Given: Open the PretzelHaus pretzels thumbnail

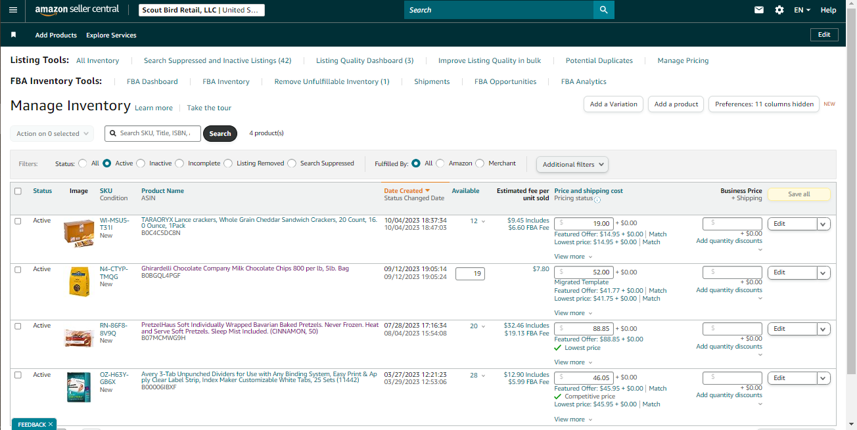Looking at the screenshot, I should pyautogui.click(x=79, y=338).
